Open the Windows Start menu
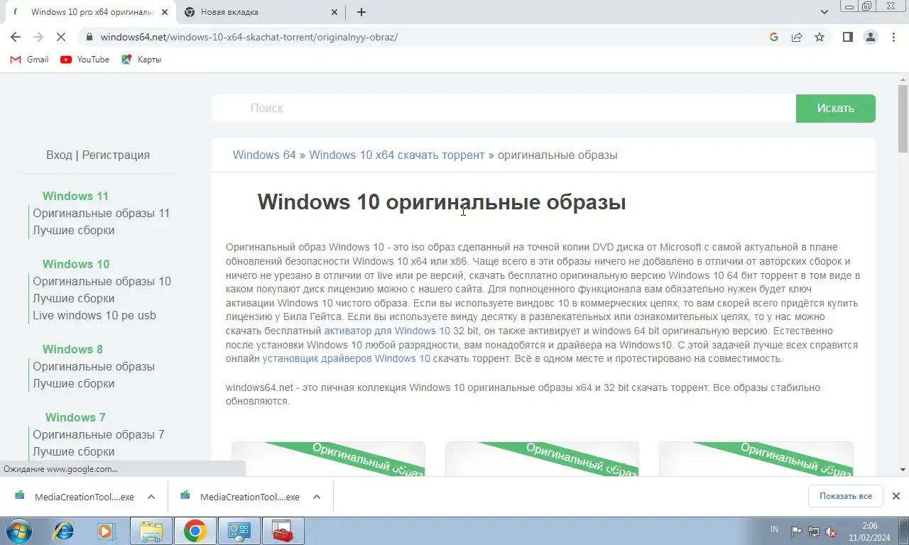Viewport: 909px width, 545px height. (x=20, y=531)
